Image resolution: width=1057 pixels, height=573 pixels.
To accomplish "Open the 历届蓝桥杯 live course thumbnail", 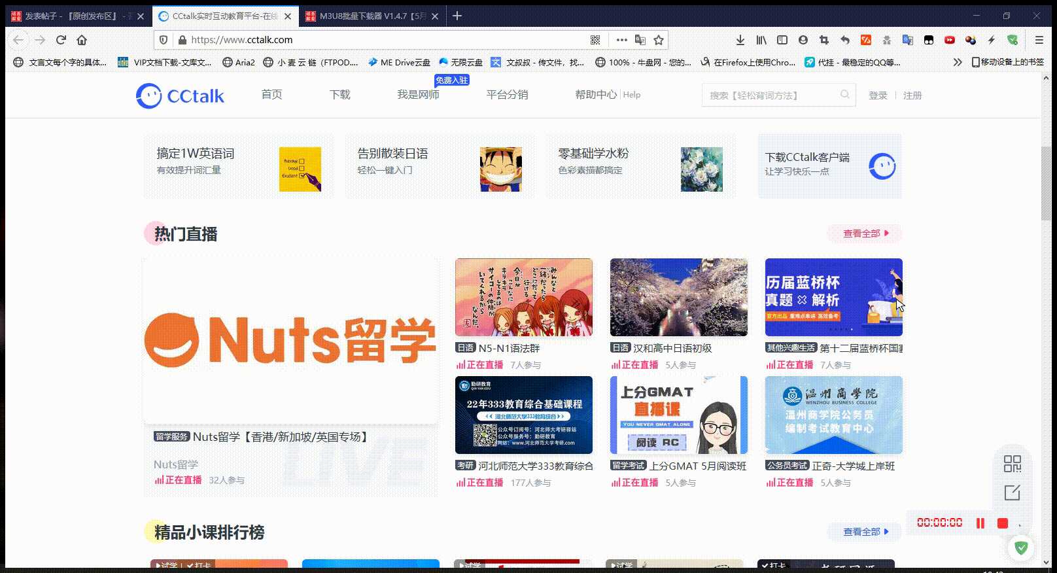I will pos(833,297).
